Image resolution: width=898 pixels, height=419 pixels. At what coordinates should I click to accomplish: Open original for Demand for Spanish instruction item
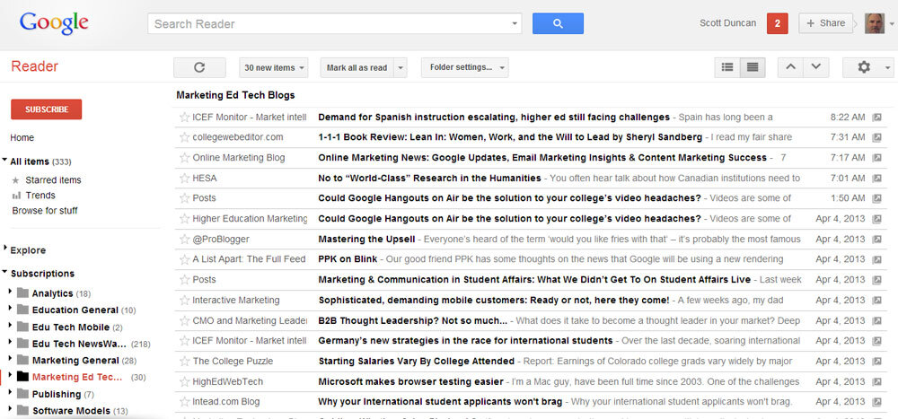click(876, 118)
